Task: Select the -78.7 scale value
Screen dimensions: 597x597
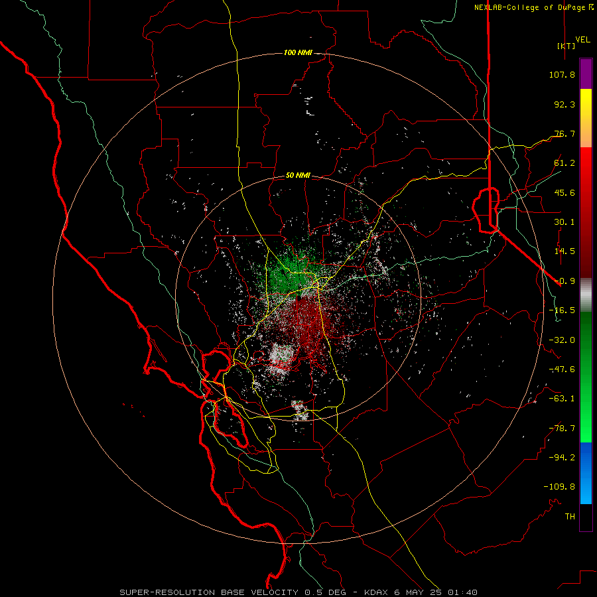Action: coord(562,429)
